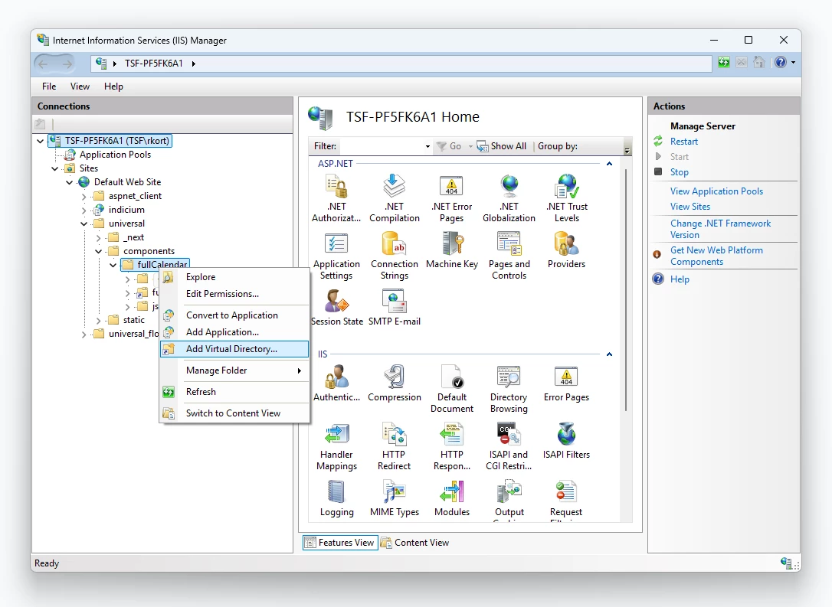
Task: Expand the aspnet_client tree node
Action: (x=84, y=196)
